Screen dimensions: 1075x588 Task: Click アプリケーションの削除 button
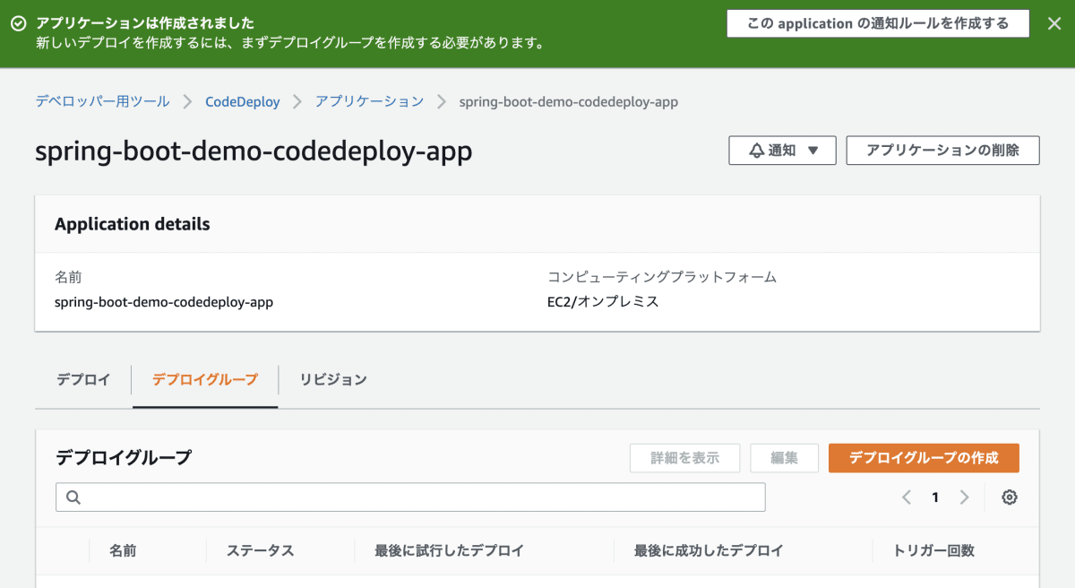942,151
